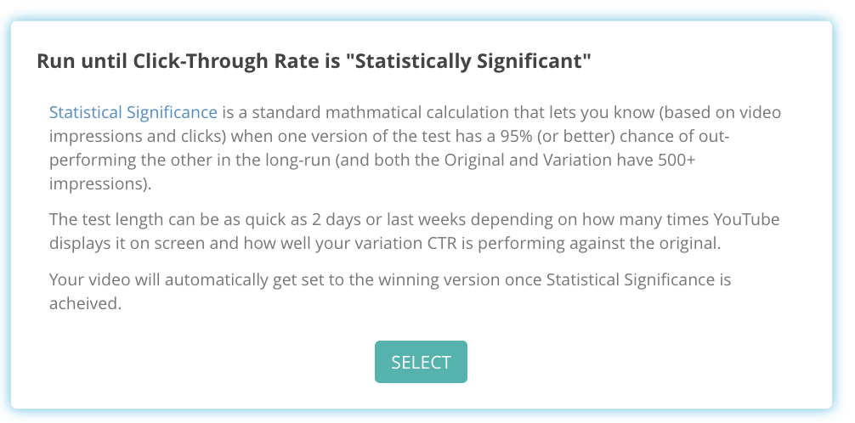This screenshot has height=423, width=855.
Task: Click the "95%" figure in the description
Action: 515,136
